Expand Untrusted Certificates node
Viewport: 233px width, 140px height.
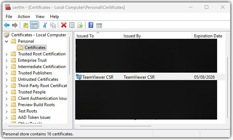point(7,80)
